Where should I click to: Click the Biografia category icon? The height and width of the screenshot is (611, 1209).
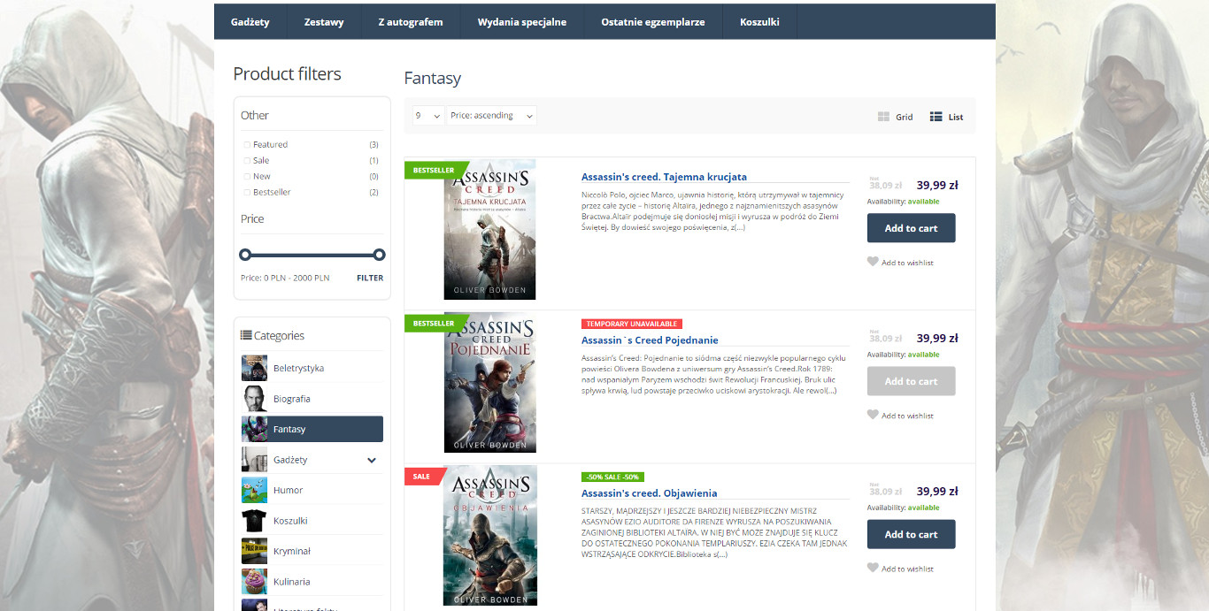254,399
